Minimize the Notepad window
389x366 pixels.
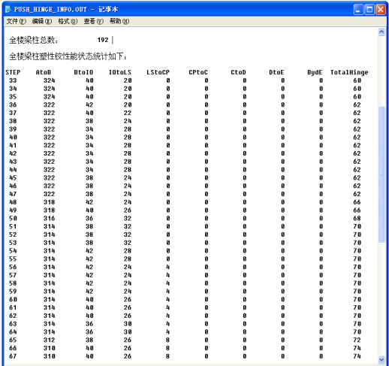358,10
